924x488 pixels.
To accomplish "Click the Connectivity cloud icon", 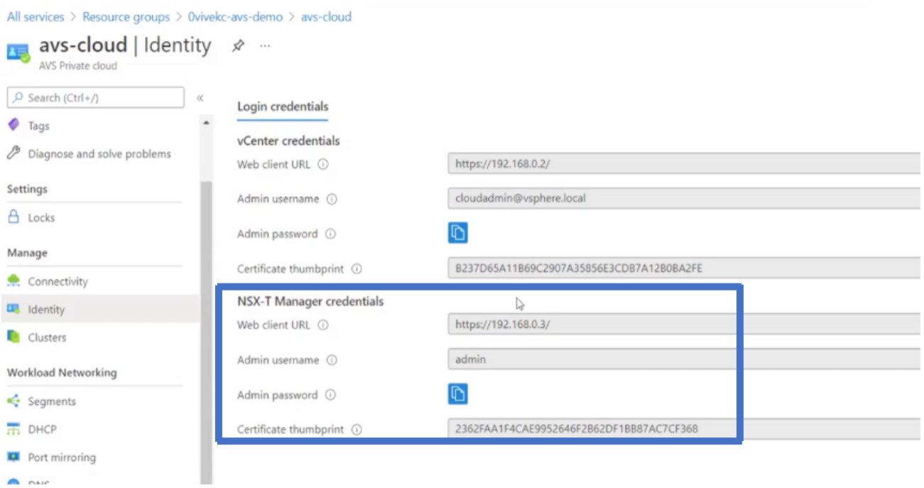I will (x=13, y=281).
